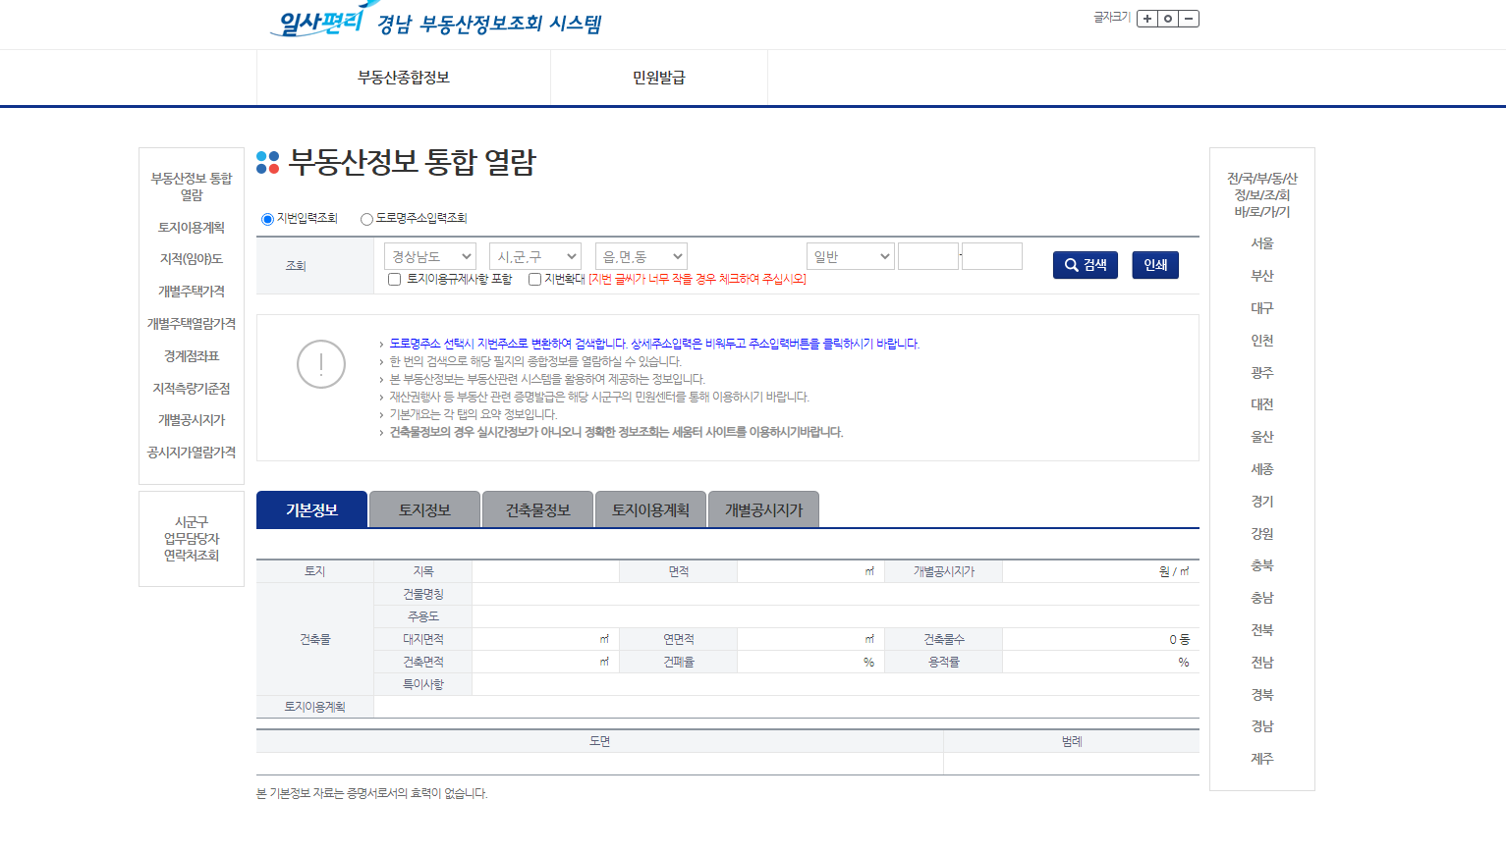Viewport: 1506px width, 854px height.
Task: Select 경남 from the right region list
Action: [1261, 726]
